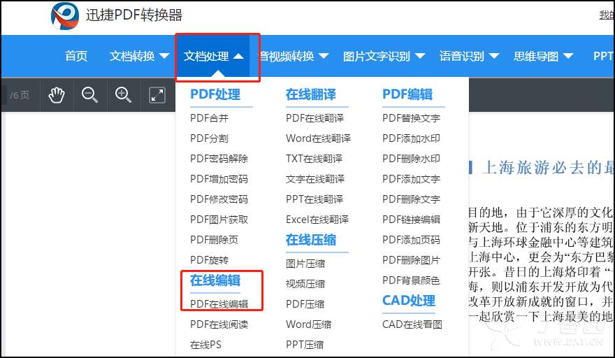The image size is (615, 358).
Task: Choose PDF密码解除 from the menu
Action: click(219, 159)
